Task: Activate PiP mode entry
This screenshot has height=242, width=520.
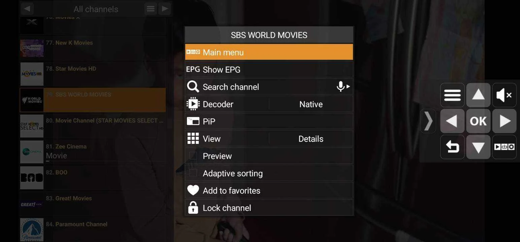Action: [269, 121]
